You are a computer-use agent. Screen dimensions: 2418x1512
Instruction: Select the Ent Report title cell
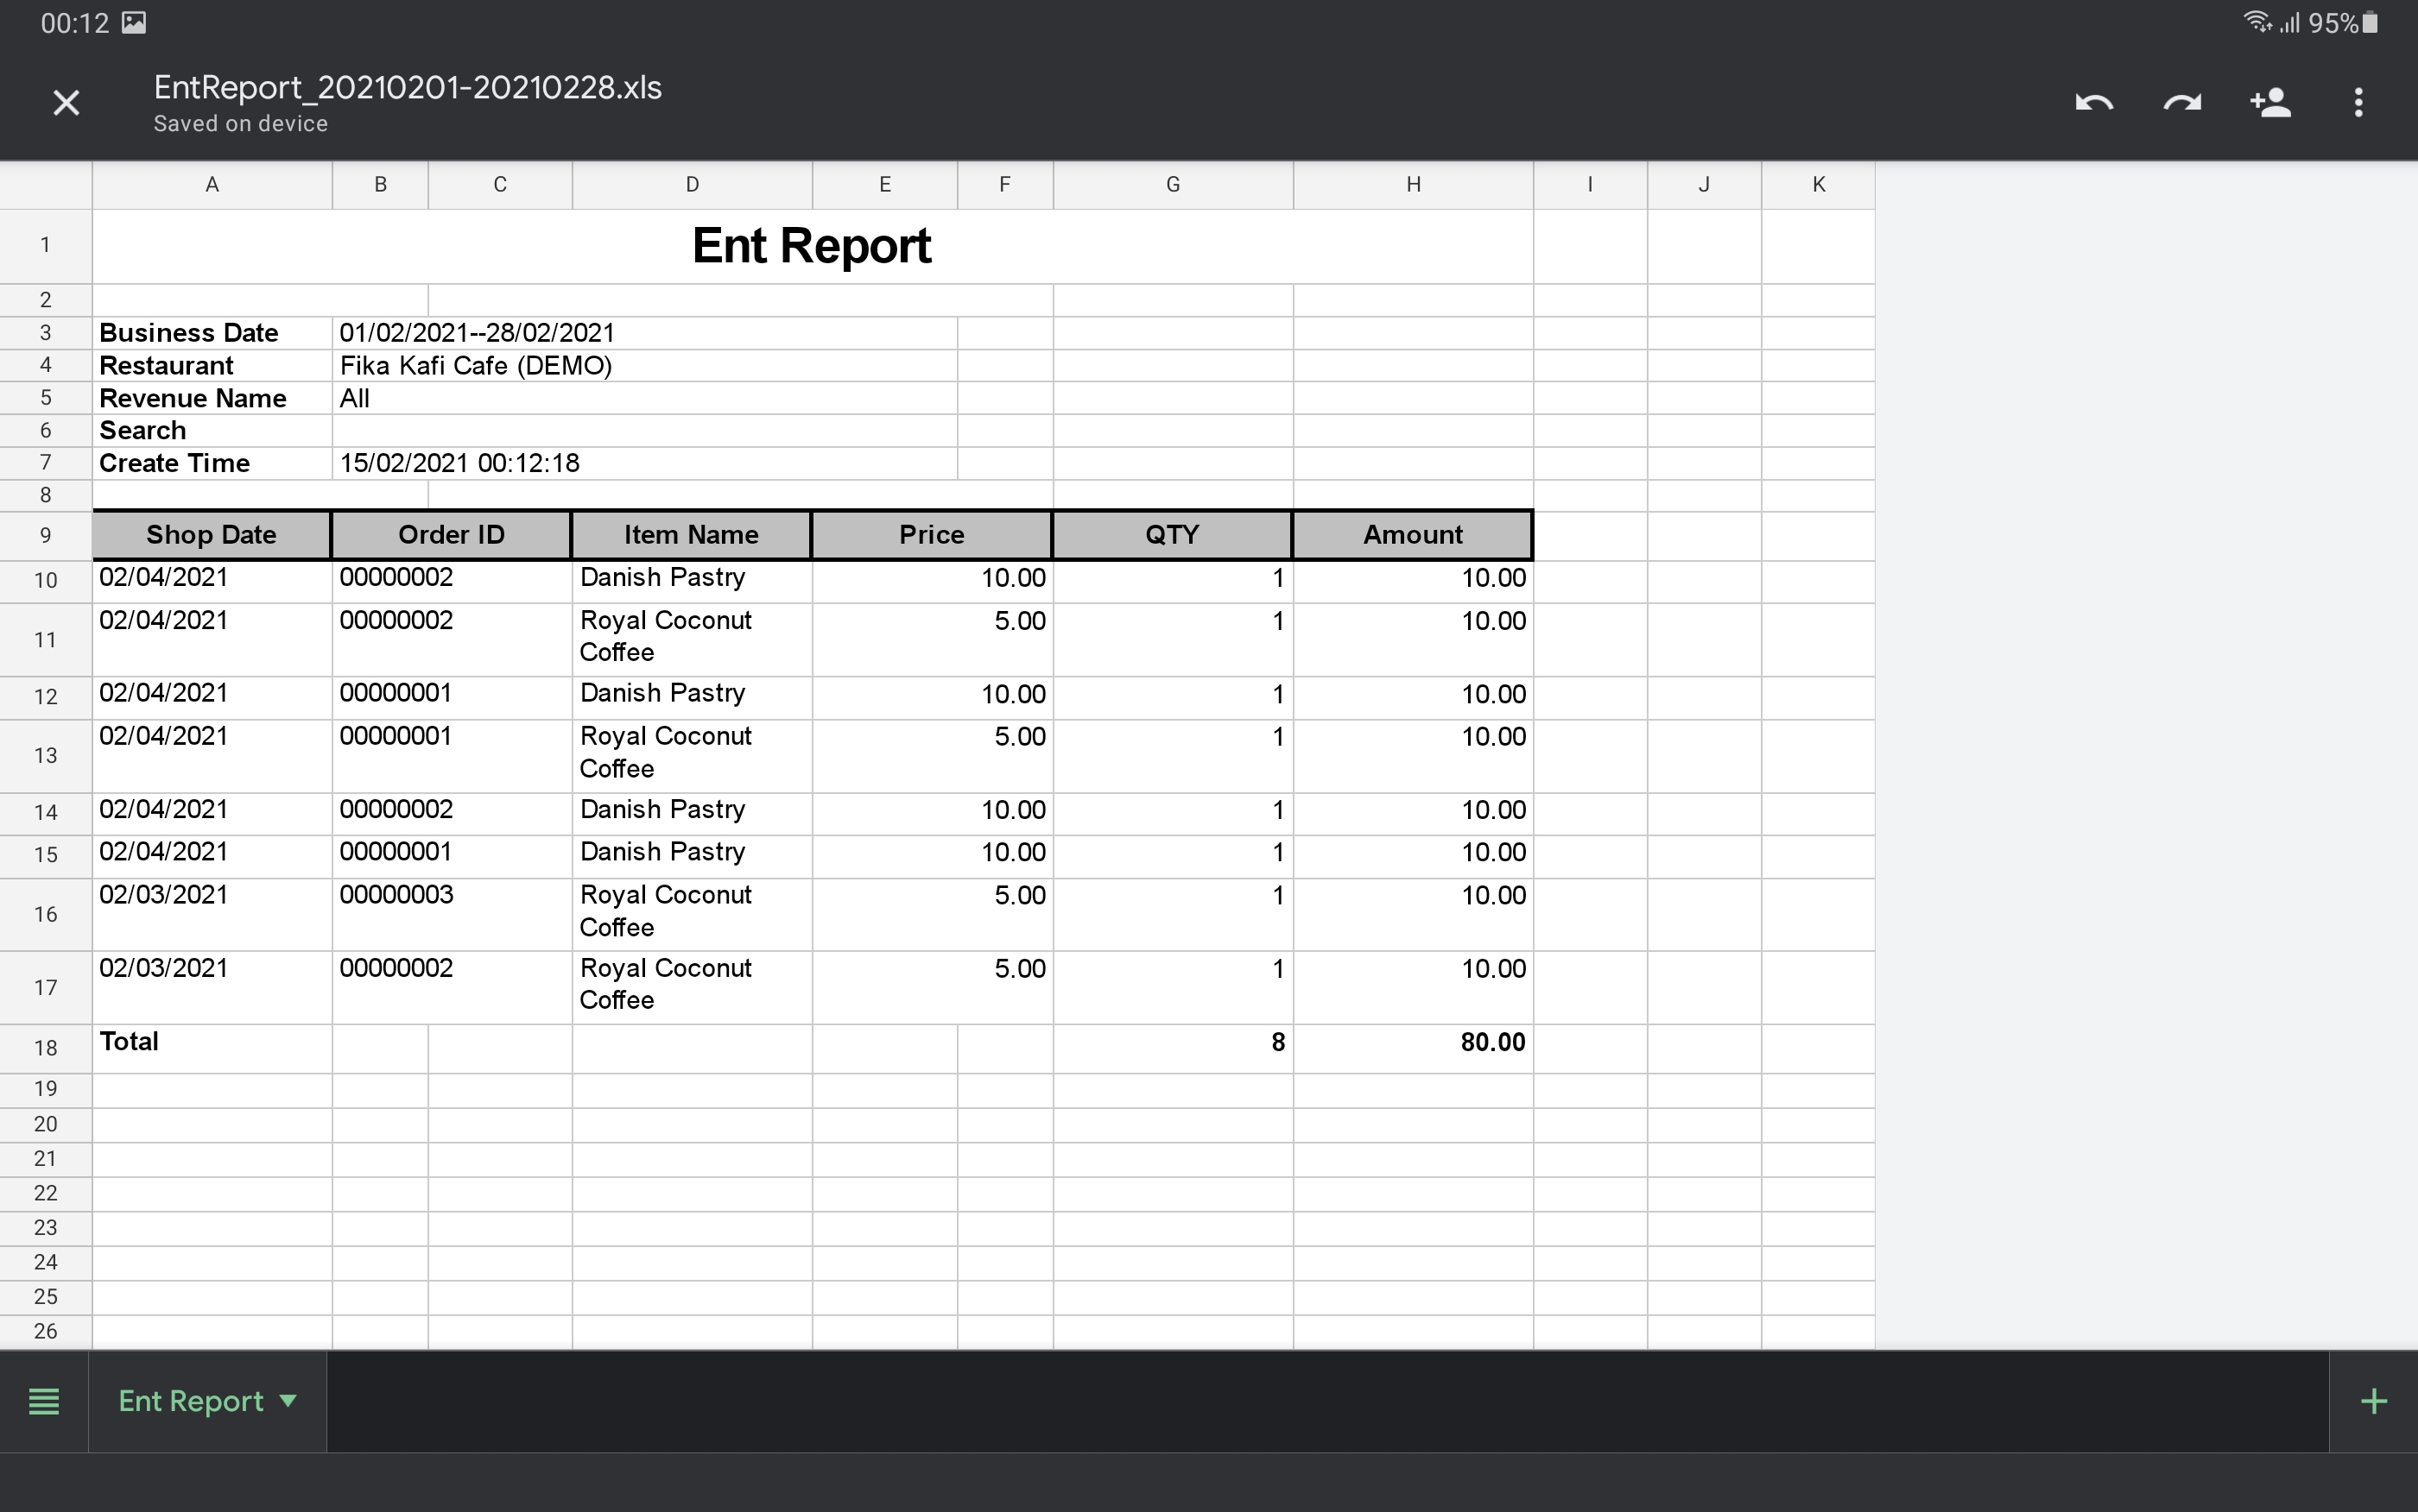point(812,246)
